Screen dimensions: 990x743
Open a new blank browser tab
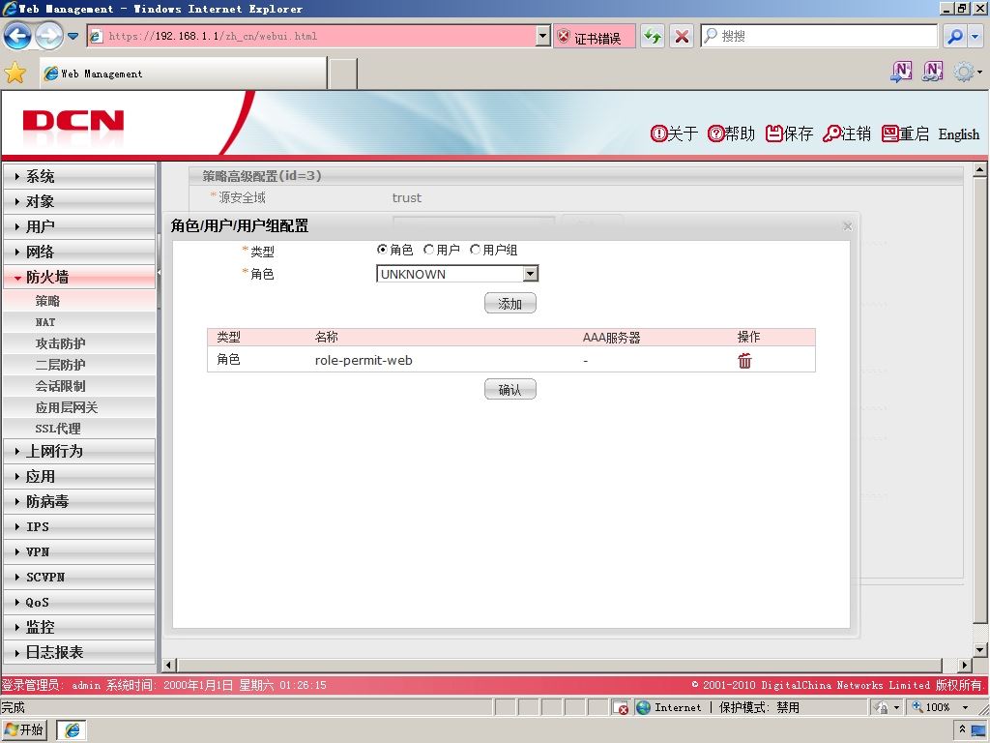(x=343, y=74)
